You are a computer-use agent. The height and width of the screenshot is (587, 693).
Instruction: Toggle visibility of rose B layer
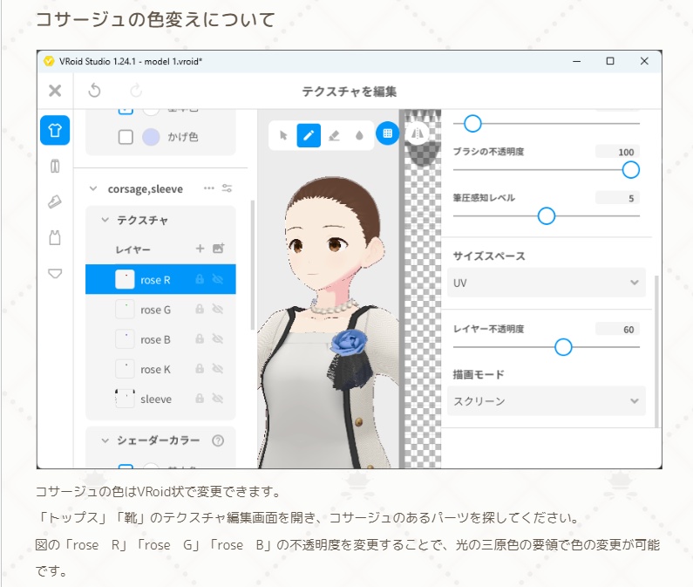[218, 338]
